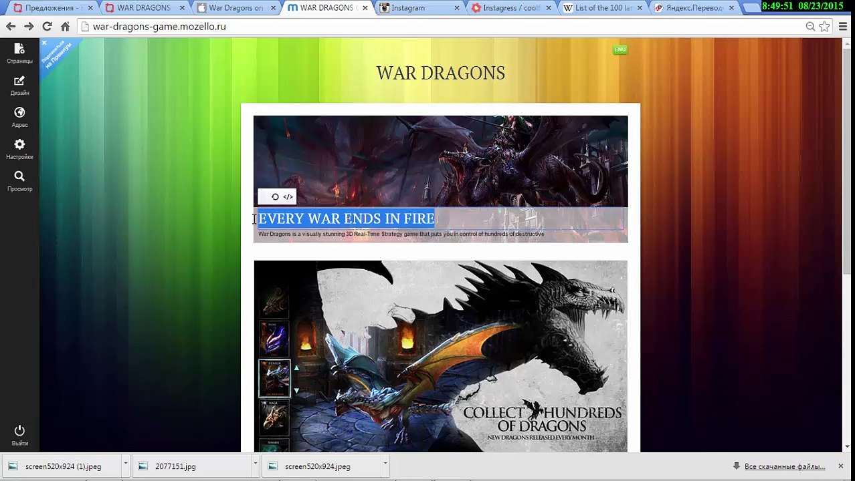The image size is (855, 481).
Task: Switch to the War Dragons on… tab
Action: 235,8
